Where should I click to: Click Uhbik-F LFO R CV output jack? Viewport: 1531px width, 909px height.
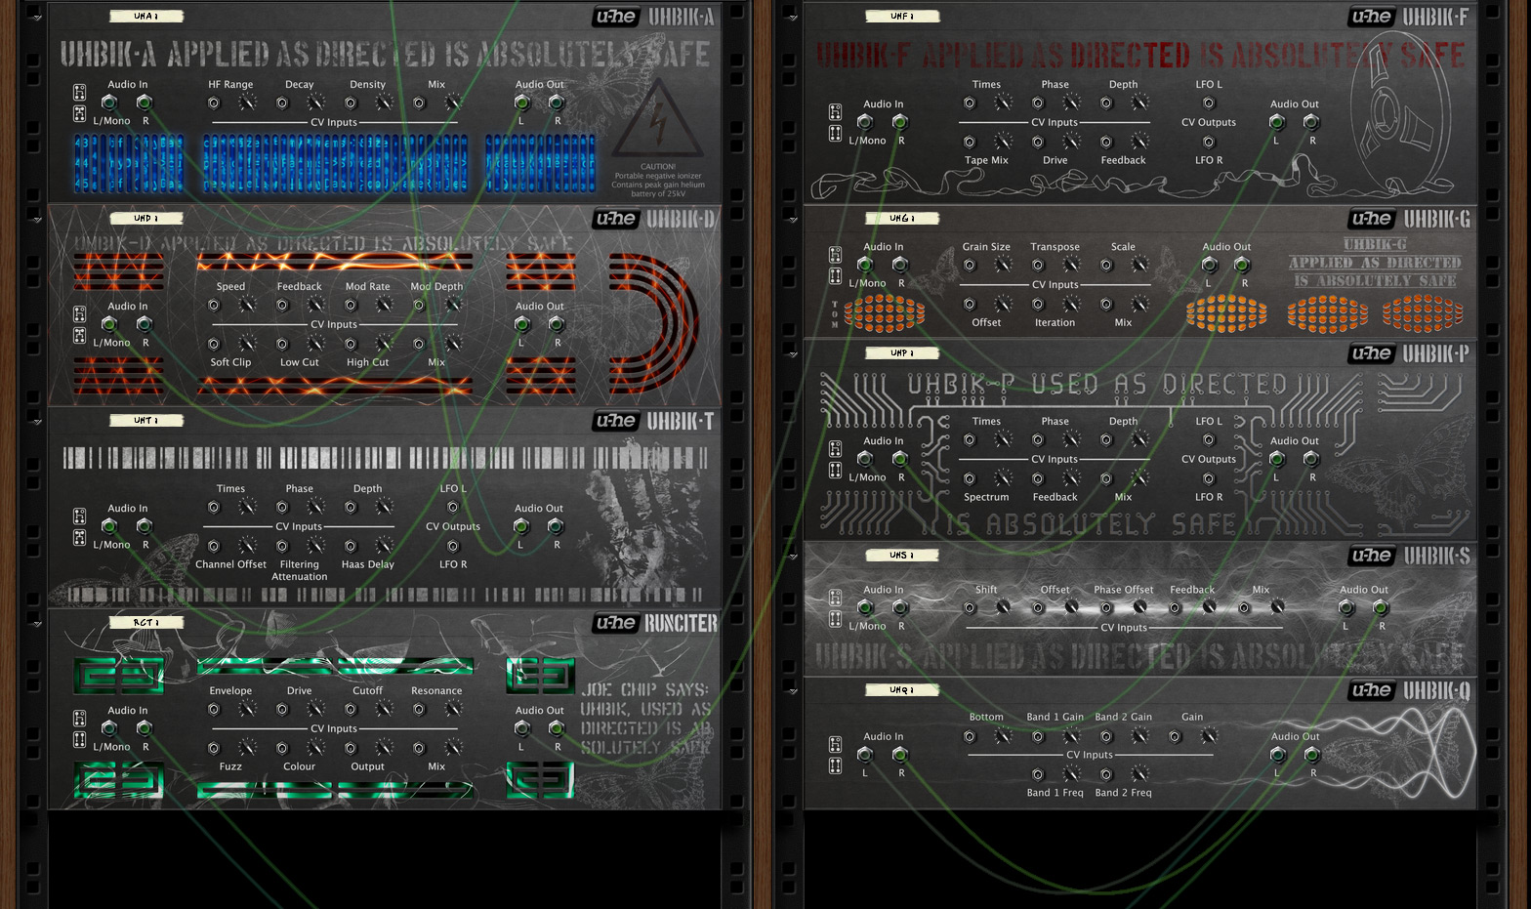click(1209, 142)
